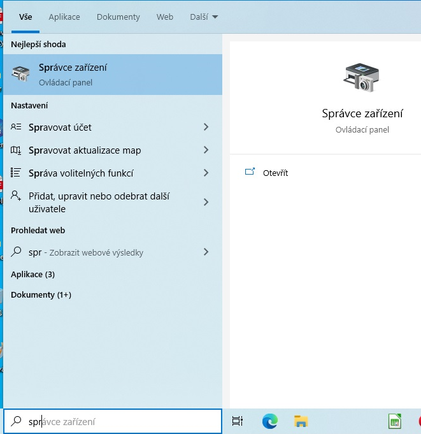The width and height of the screenshot is (421, 434).
Task: Open Správce zařízení best match result
Action: (113, 75)
